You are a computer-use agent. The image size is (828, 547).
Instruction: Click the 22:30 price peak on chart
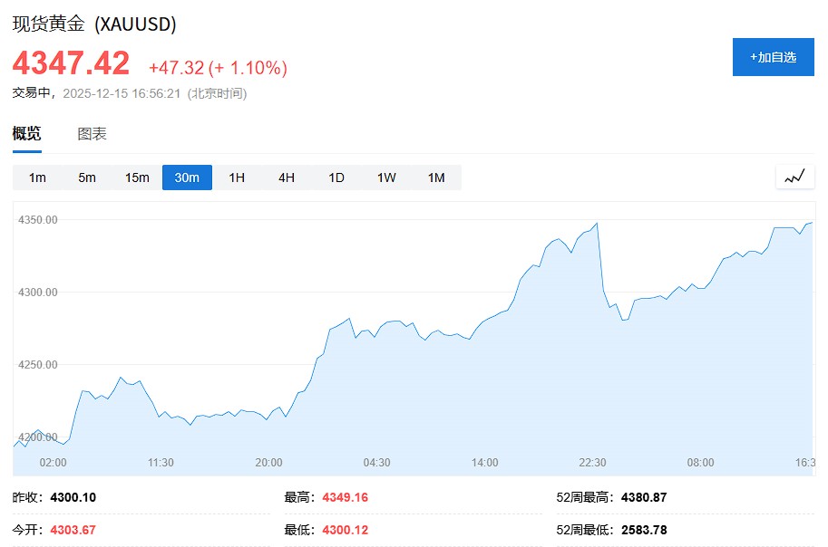point(597,223)
